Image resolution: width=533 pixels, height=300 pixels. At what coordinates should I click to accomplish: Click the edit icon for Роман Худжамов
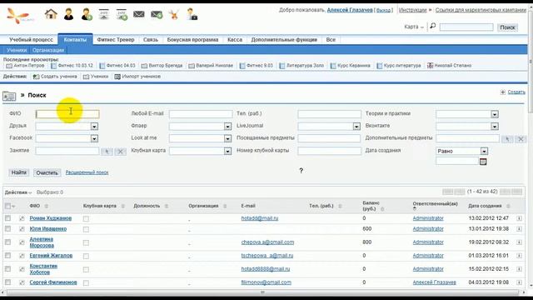22,218
